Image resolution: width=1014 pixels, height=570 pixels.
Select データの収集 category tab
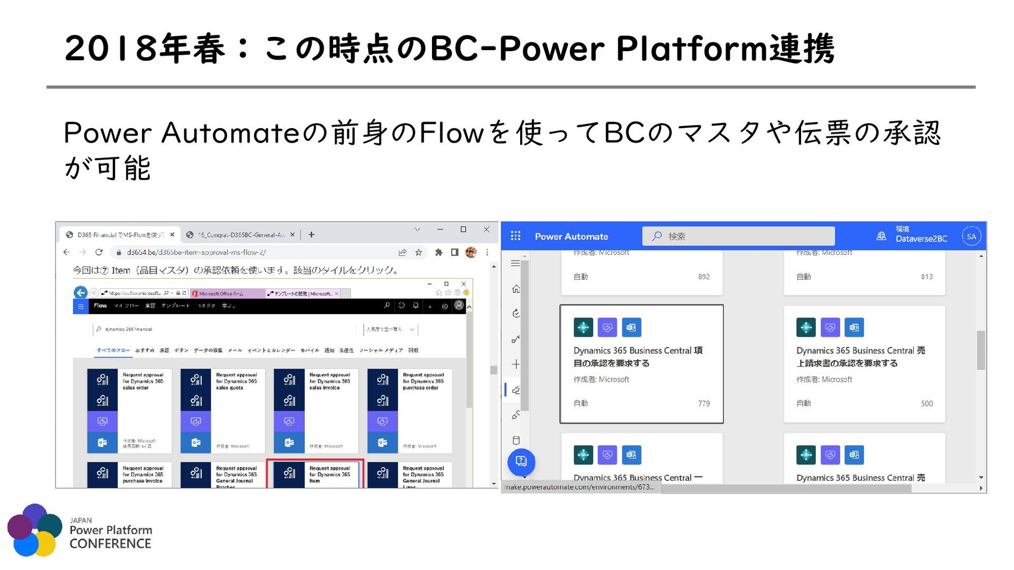point(208,350)
